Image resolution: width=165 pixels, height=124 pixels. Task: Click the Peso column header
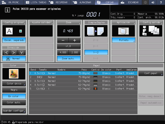pos(84,70)
